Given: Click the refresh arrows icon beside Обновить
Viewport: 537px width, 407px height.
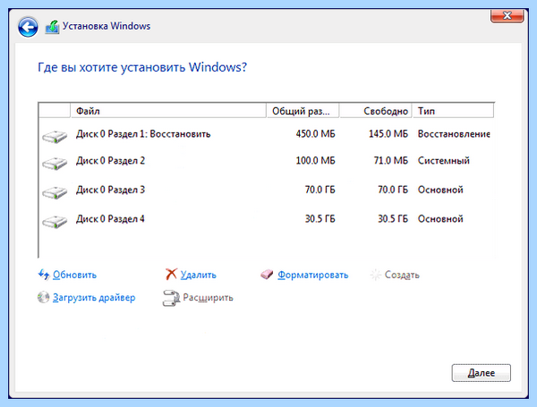Looking at the screenshot, I should coord(44,275).
